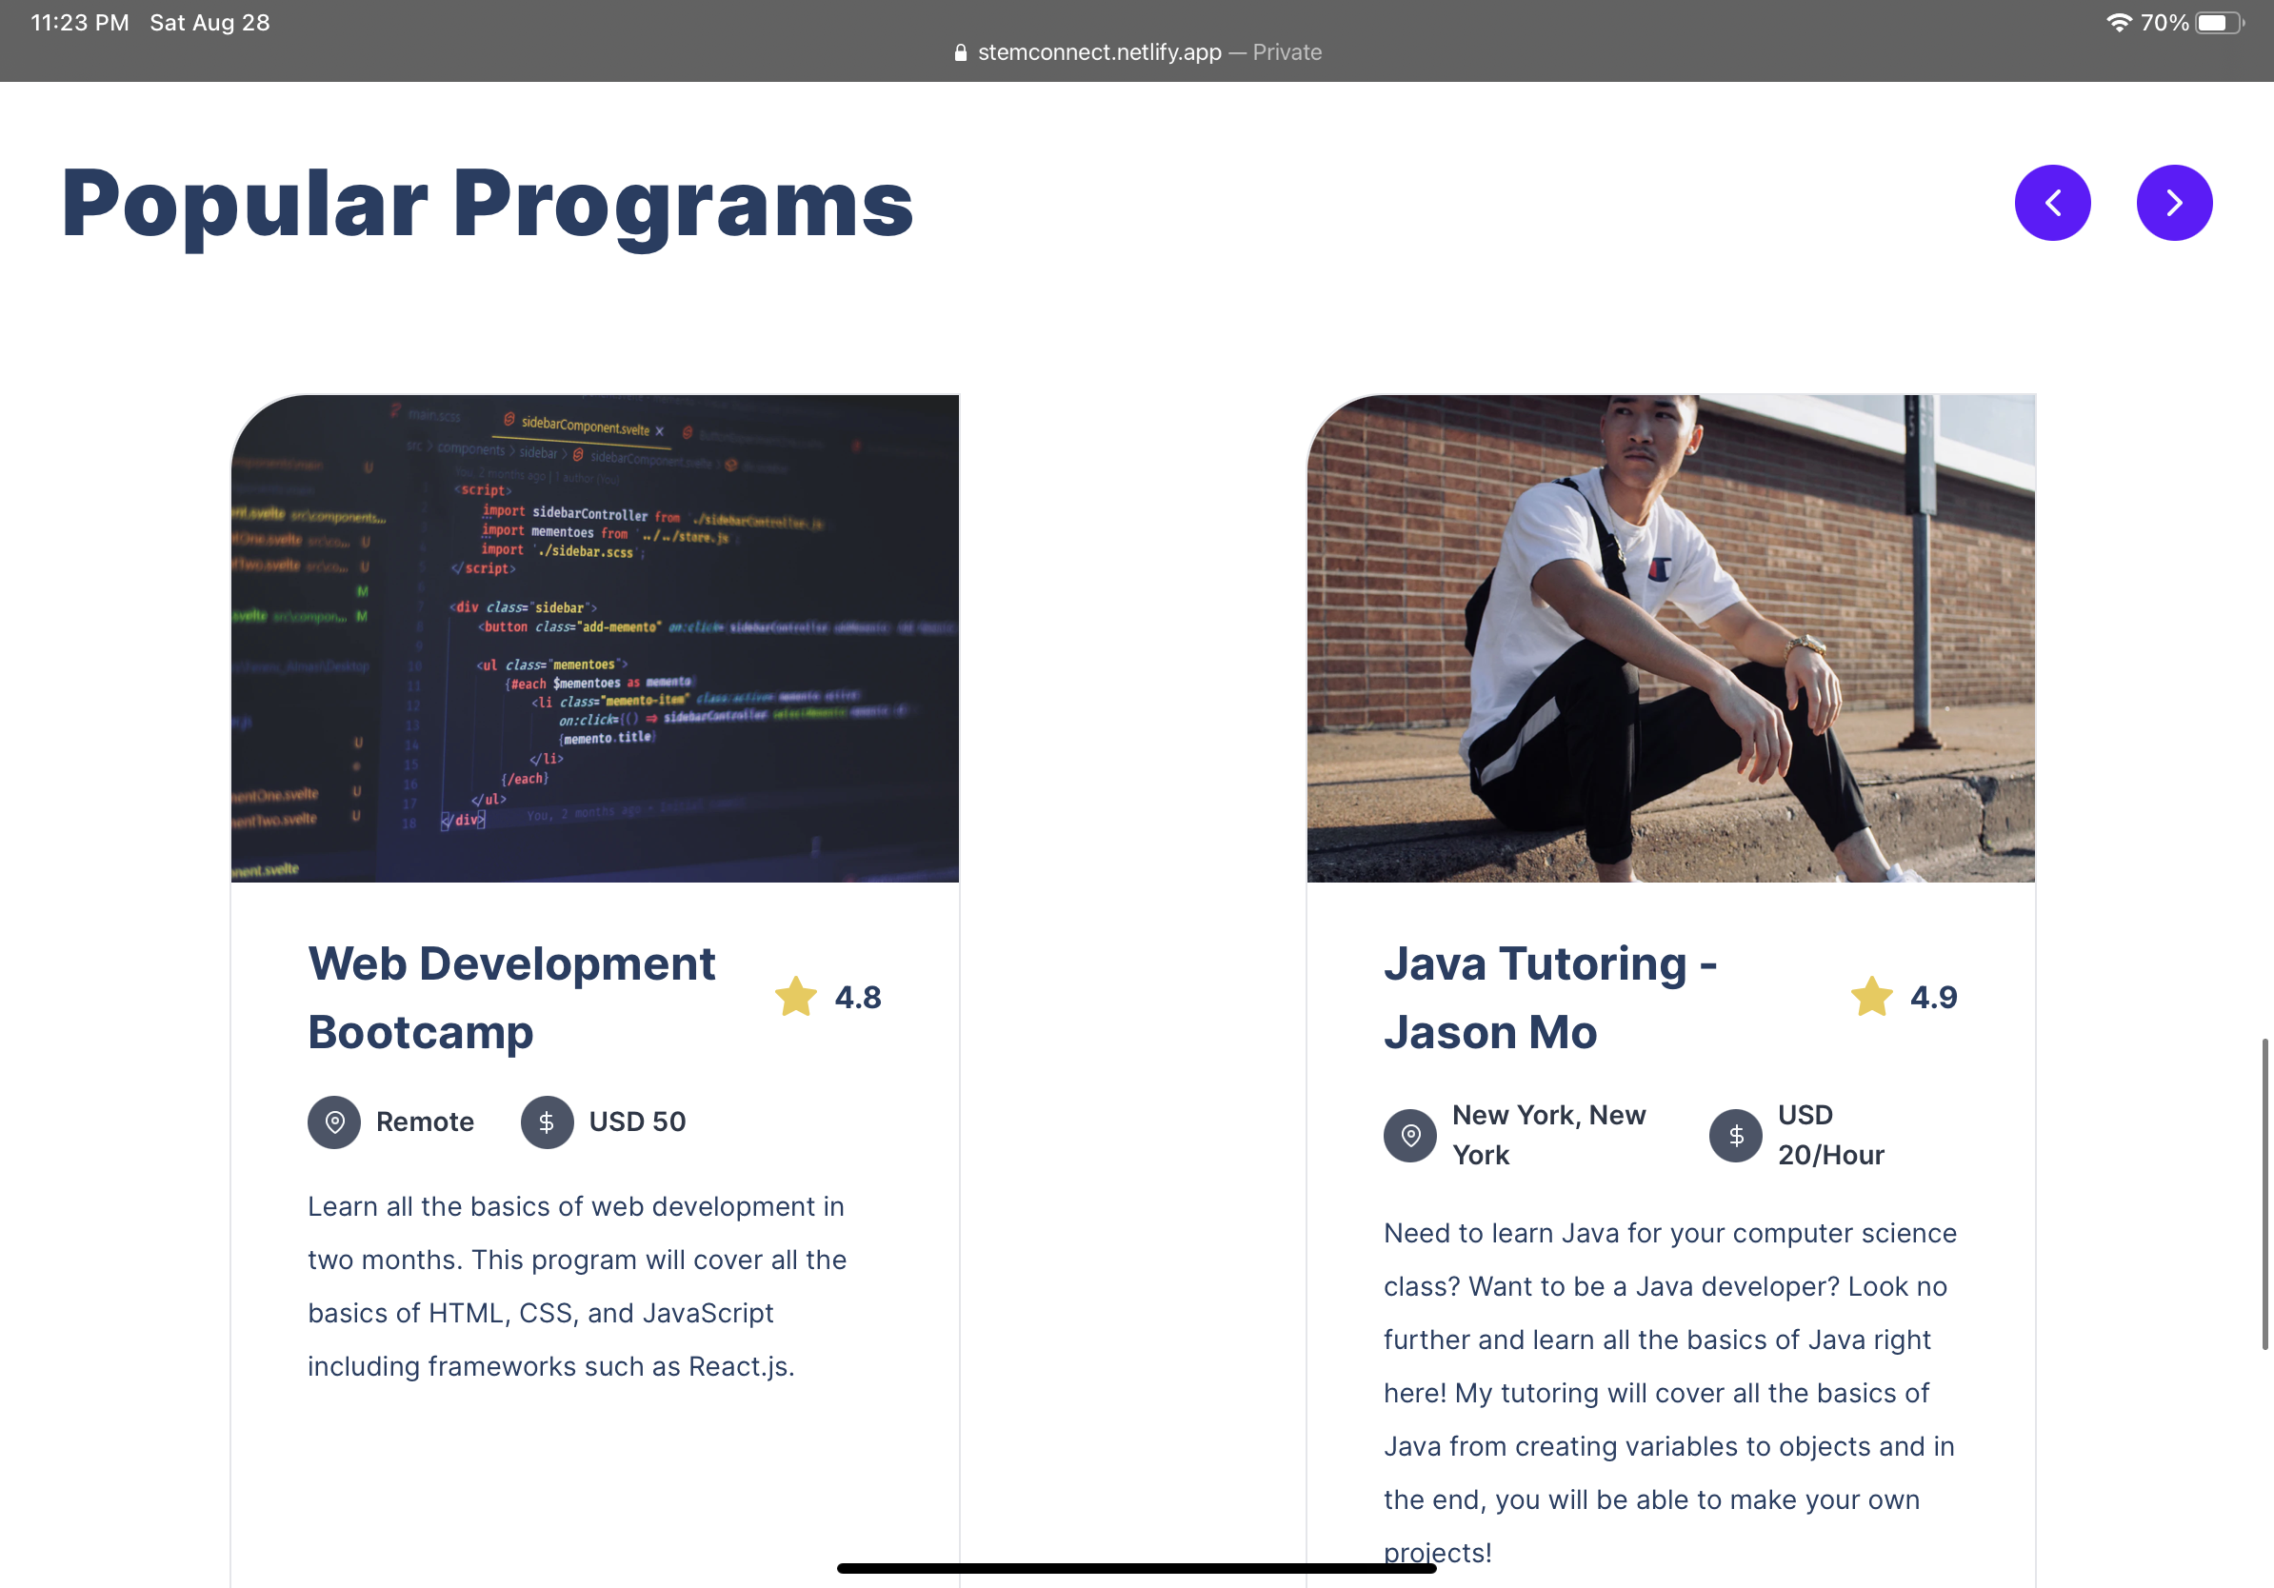Tap the lock icon in address bar
2274x1588 pixels.
click(960, 52)
